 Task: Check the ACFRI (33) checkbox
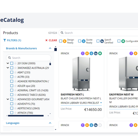(x=12, y=77)
